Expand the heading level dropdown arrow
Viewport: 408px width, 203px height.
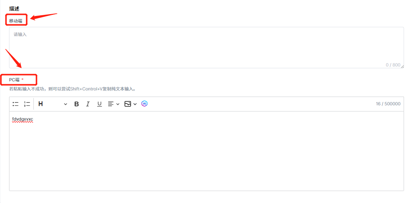[65, 104]
